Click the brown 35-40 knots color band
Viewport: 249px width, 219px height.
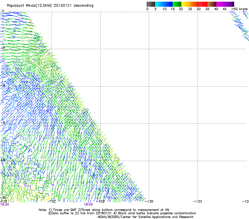click(x=212, y=4)
